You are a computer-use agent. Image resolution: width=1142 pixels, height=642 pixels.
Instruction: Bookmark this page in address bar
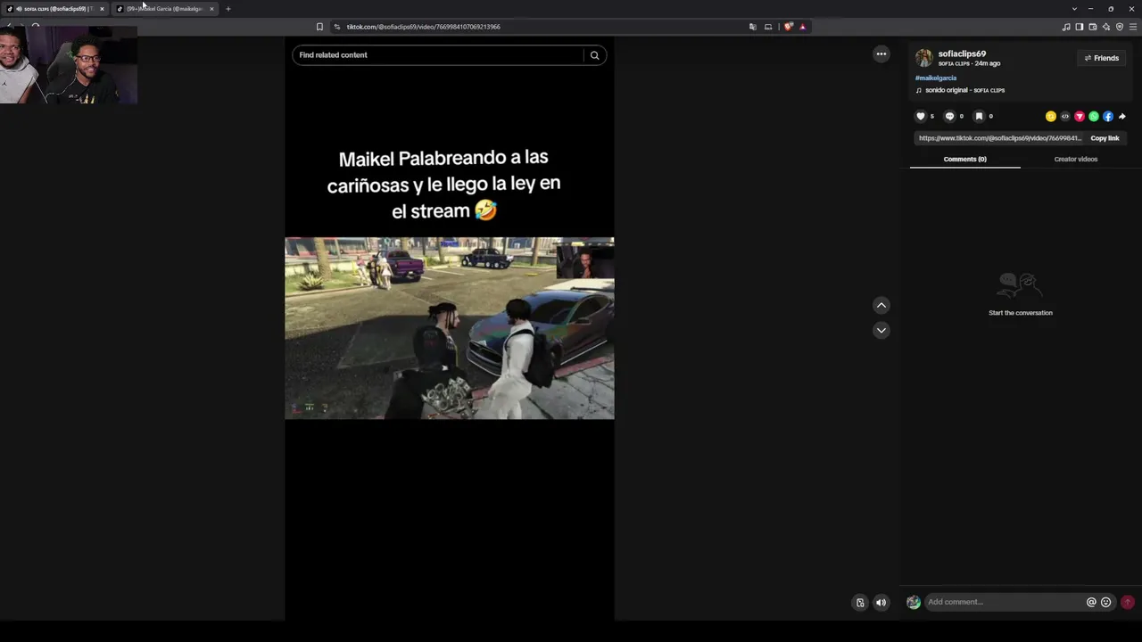point(319,27)
